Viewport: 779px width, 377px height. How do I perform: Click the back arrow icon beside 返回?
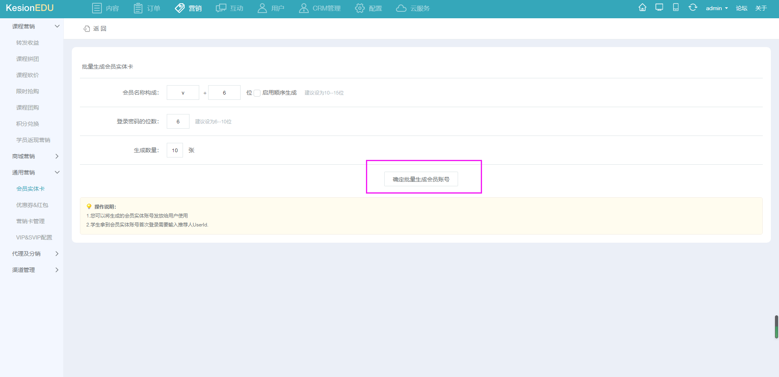click(86, 29)
